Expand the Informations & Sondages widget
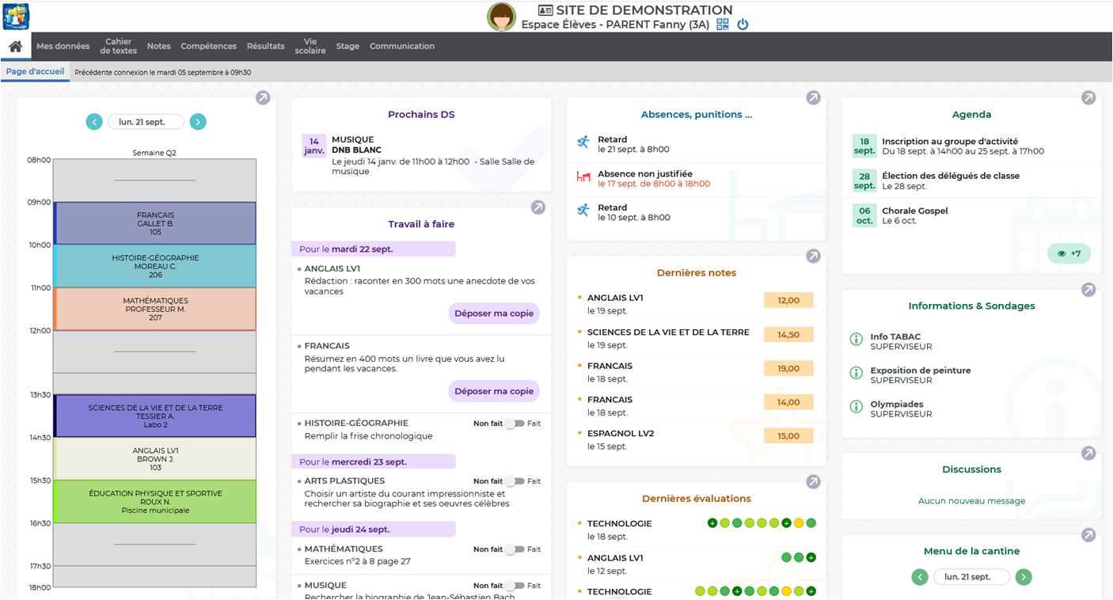1113x600 pixels. [1088, 290]
